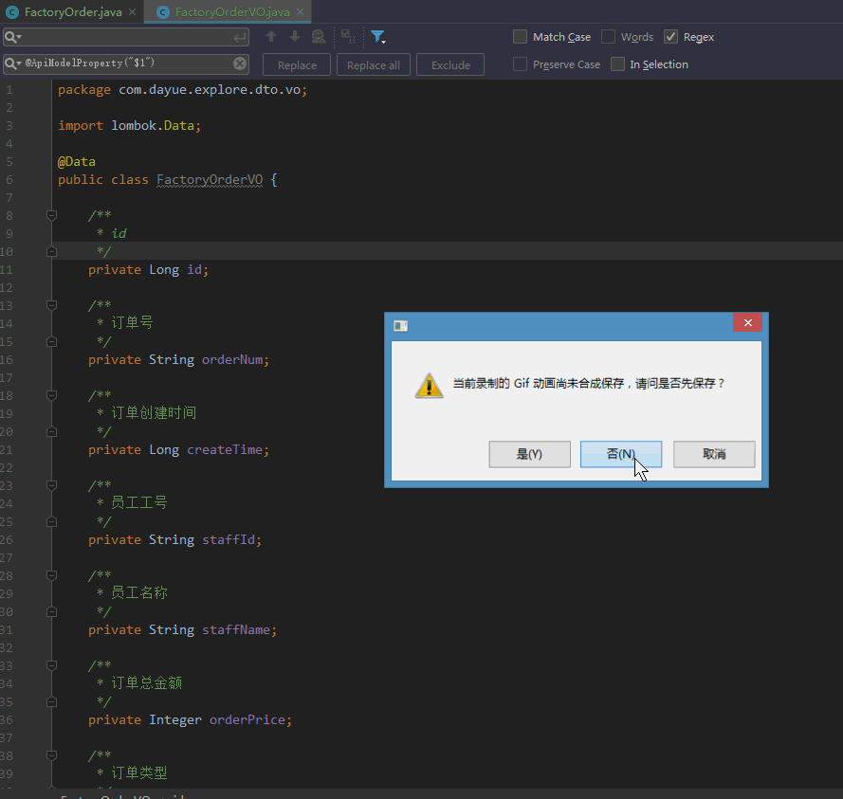Click inside the search input field
The height and width of the screenshot is (799, 843).
point(123,37)
